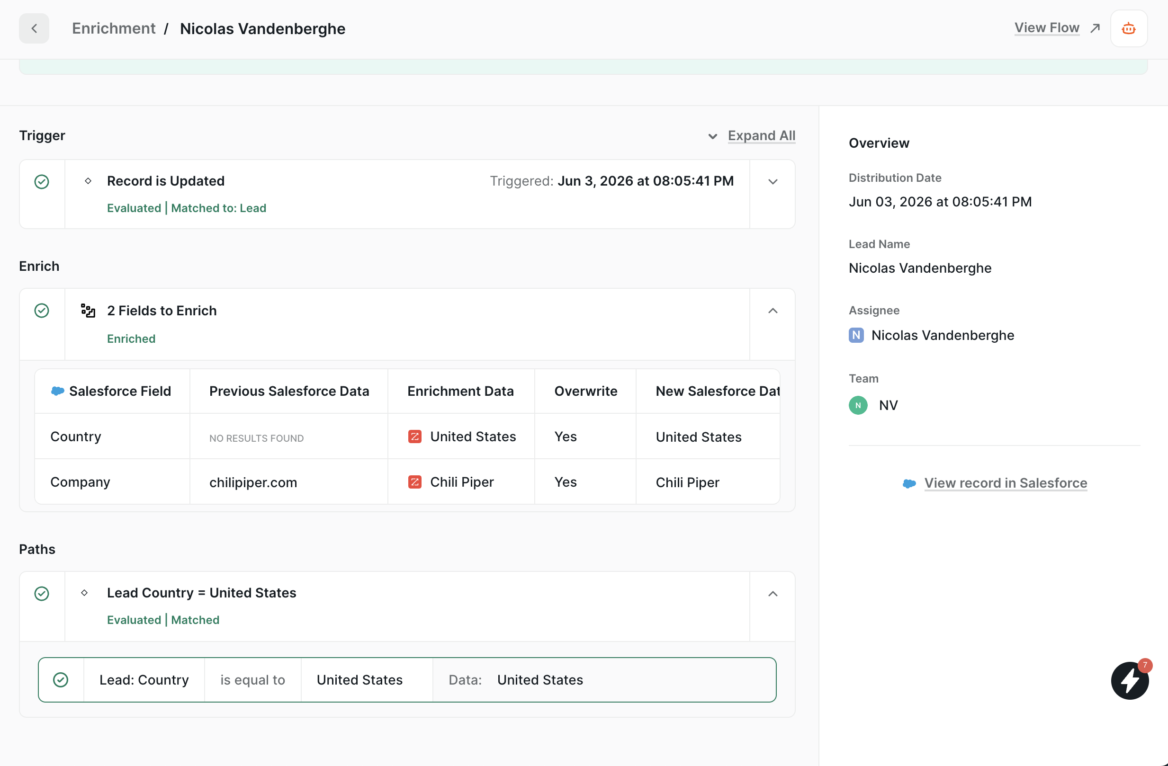Screen dimensions: 1168x766
Task: Click the 2 Fields to Enrich check icon
Action: 42,311
